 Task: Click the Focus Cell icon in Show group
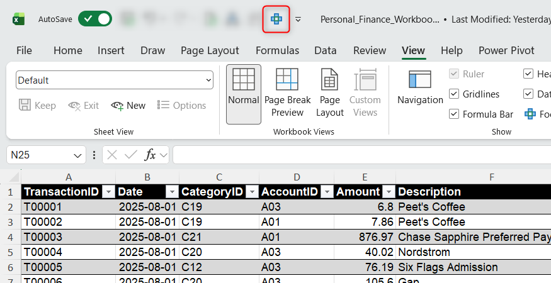coord(530,114)
